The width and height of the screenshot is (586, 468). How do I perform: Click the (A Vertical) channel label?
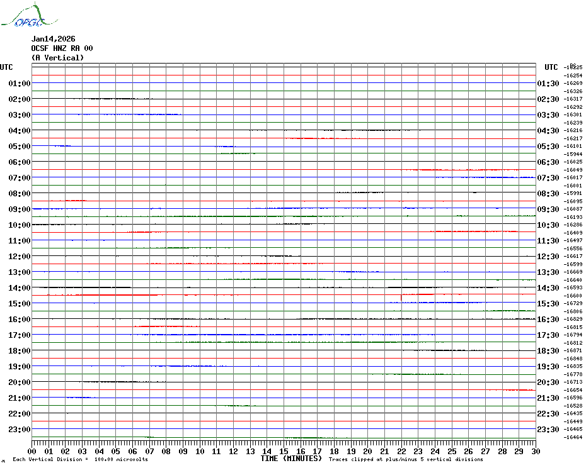point(57,58)
